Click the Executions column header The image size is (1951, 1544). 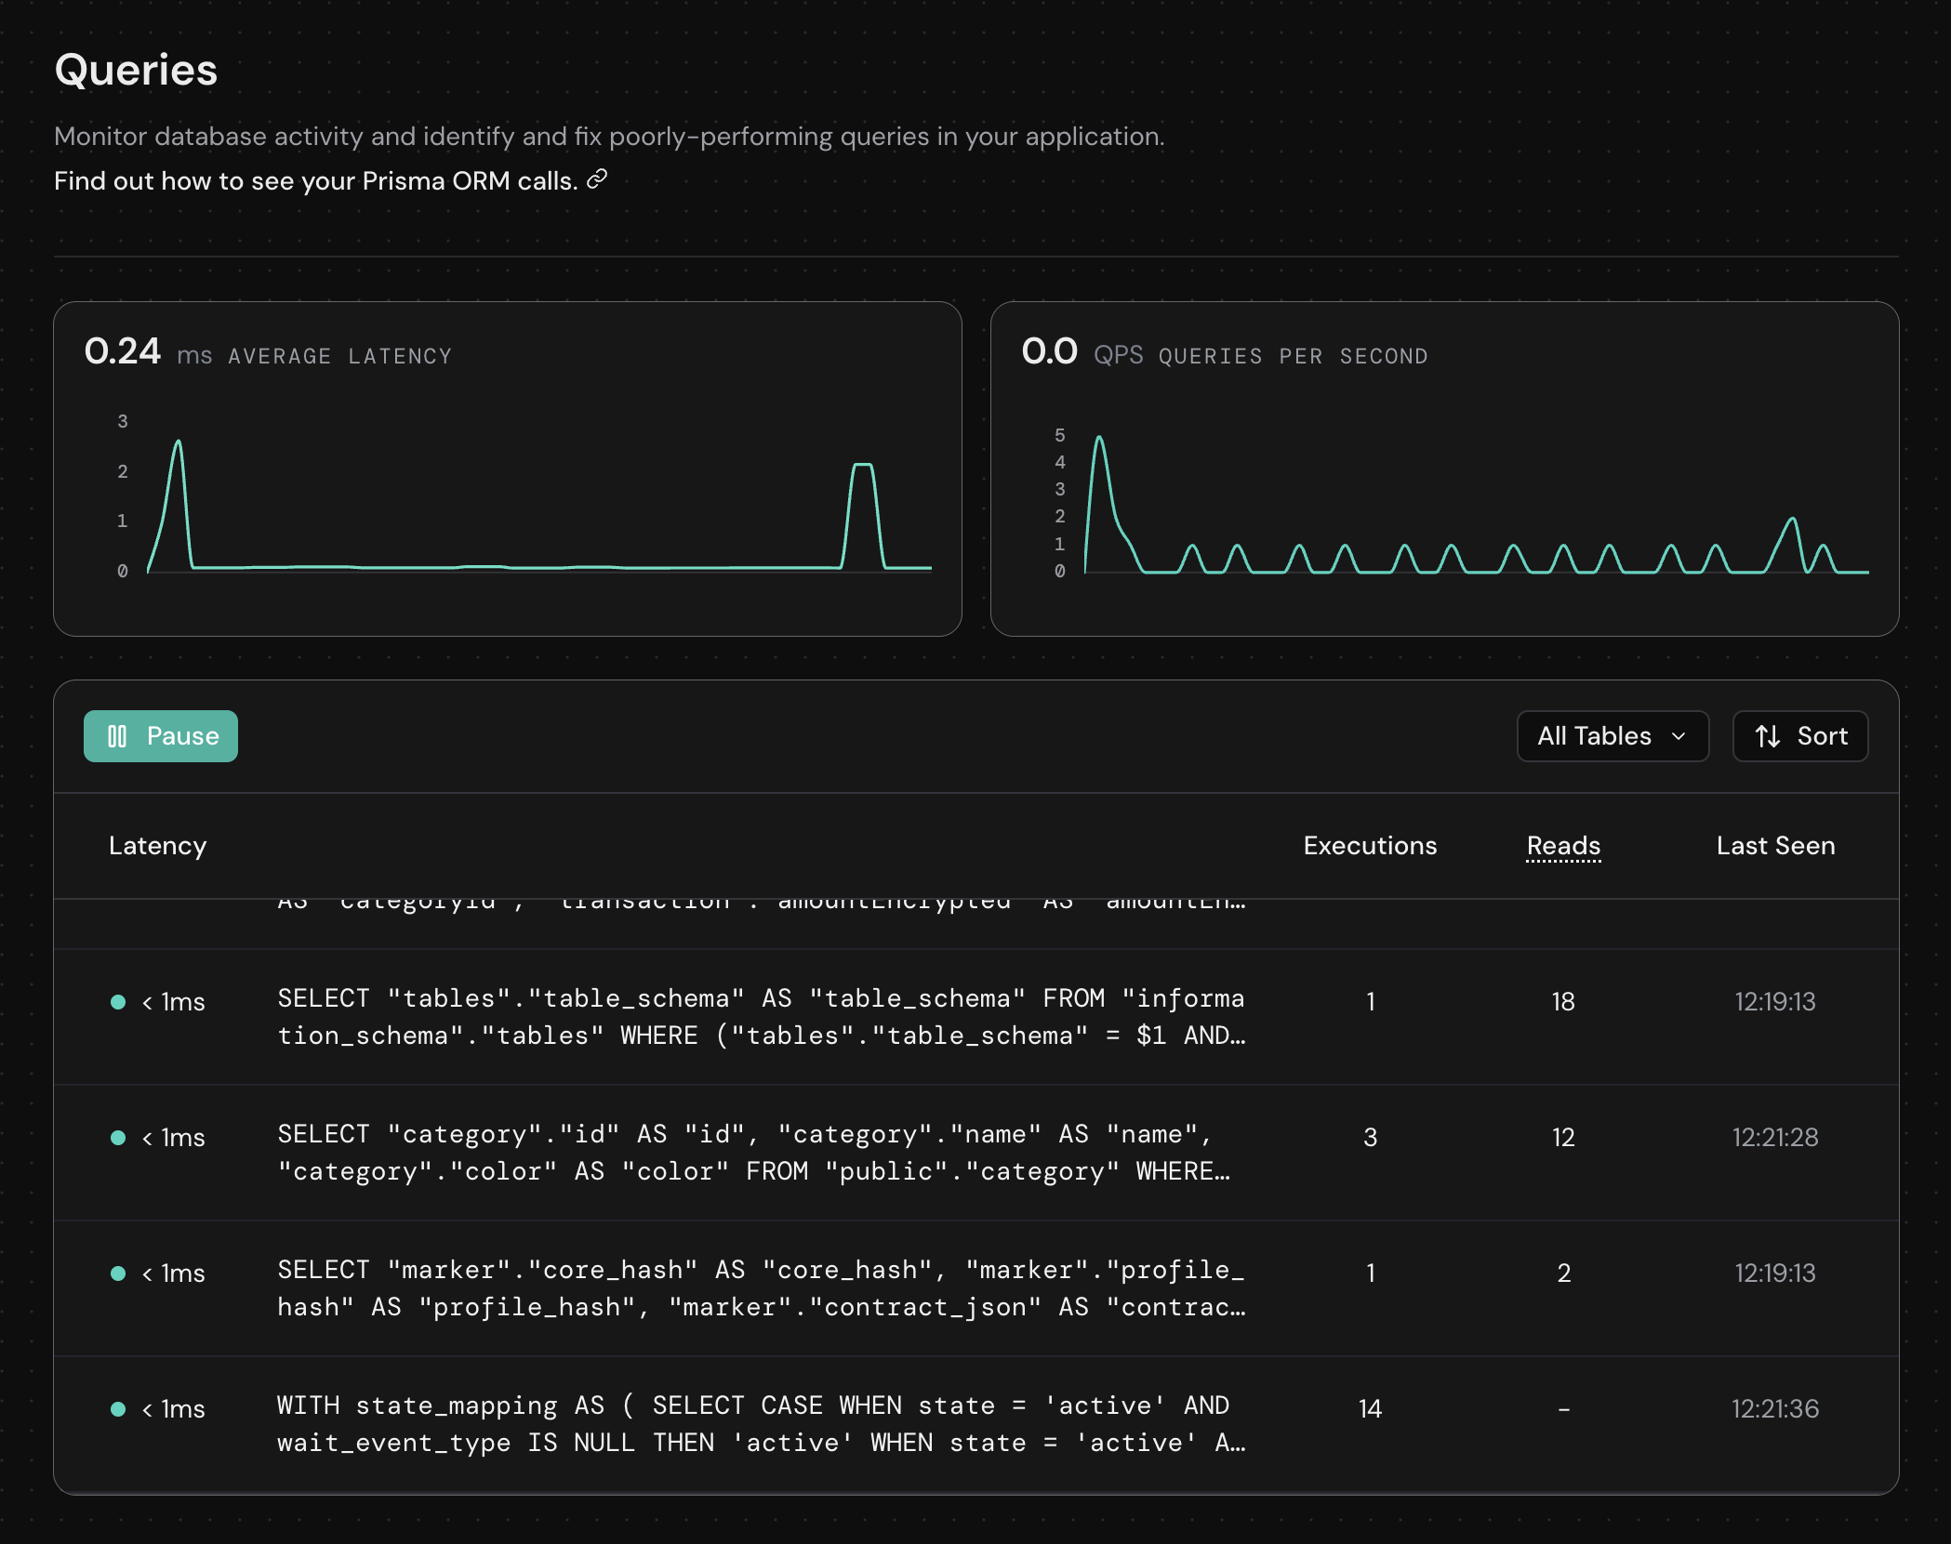(x=1370, y=845)
